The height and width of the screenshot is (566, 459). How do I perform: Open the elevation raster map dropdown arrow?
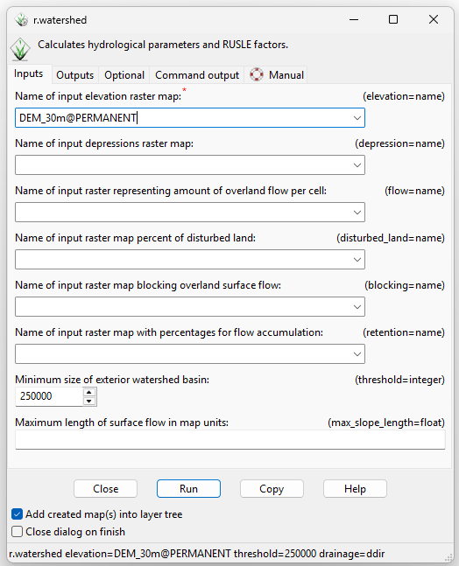click(x=357, y=118)
